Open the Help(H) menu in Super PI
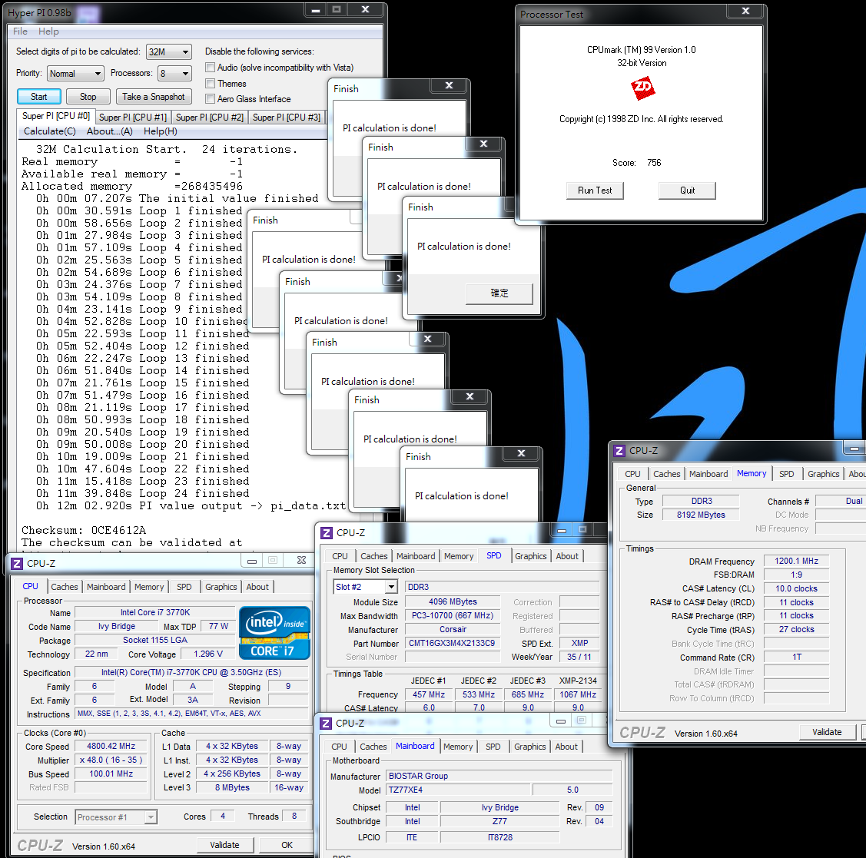866x858 pixels. point(160,131)
